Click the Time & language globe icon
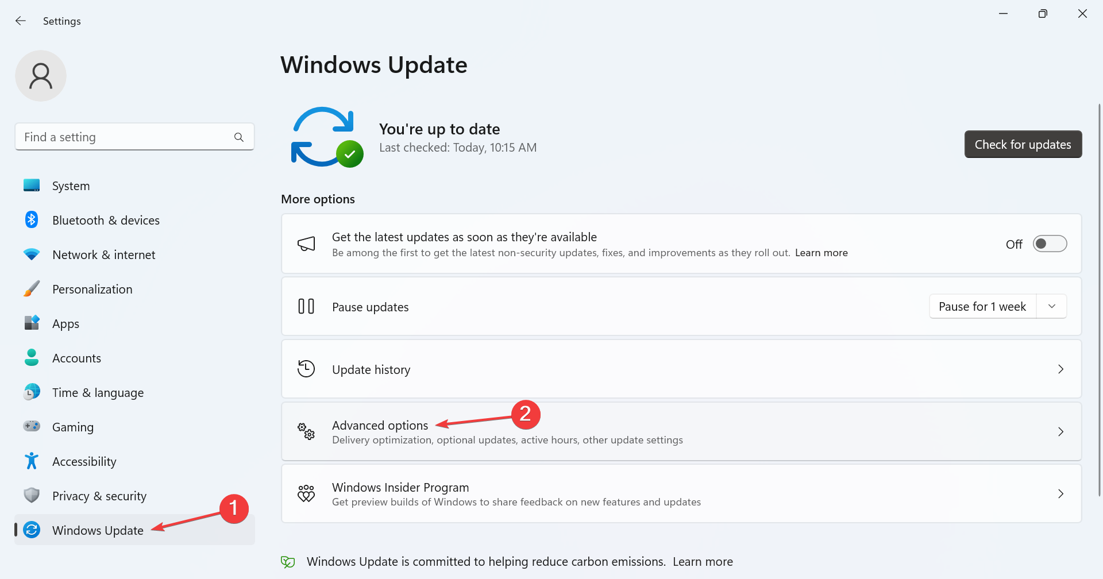 pos(32,392)
